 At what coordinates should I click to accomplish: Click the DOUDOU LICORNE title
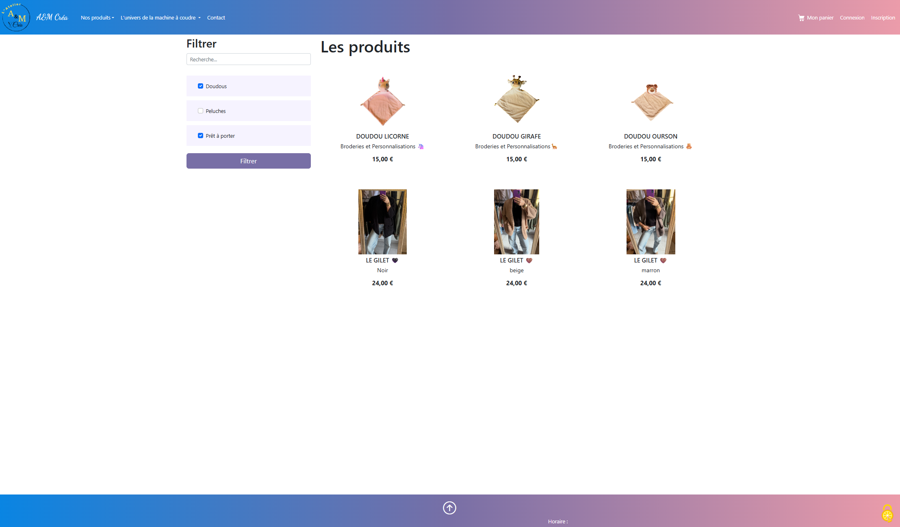(x=383, y=137)
